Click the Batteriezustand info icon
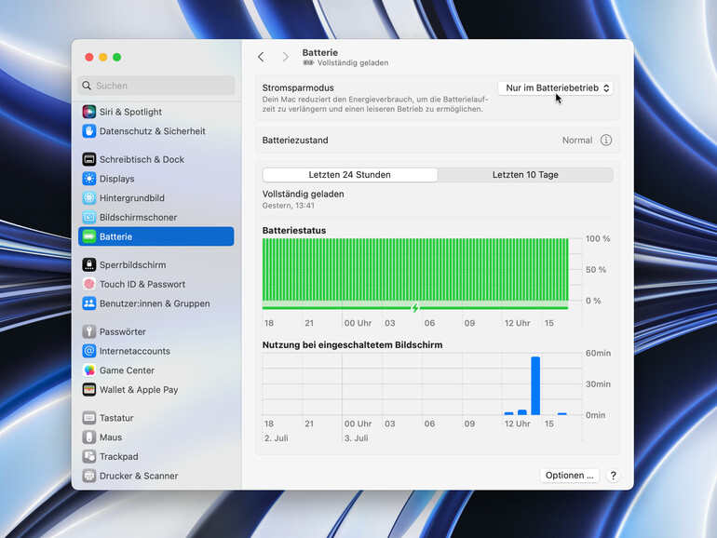Image resolution: width=717 pixels, height=538 pixels. click(605, 141)
